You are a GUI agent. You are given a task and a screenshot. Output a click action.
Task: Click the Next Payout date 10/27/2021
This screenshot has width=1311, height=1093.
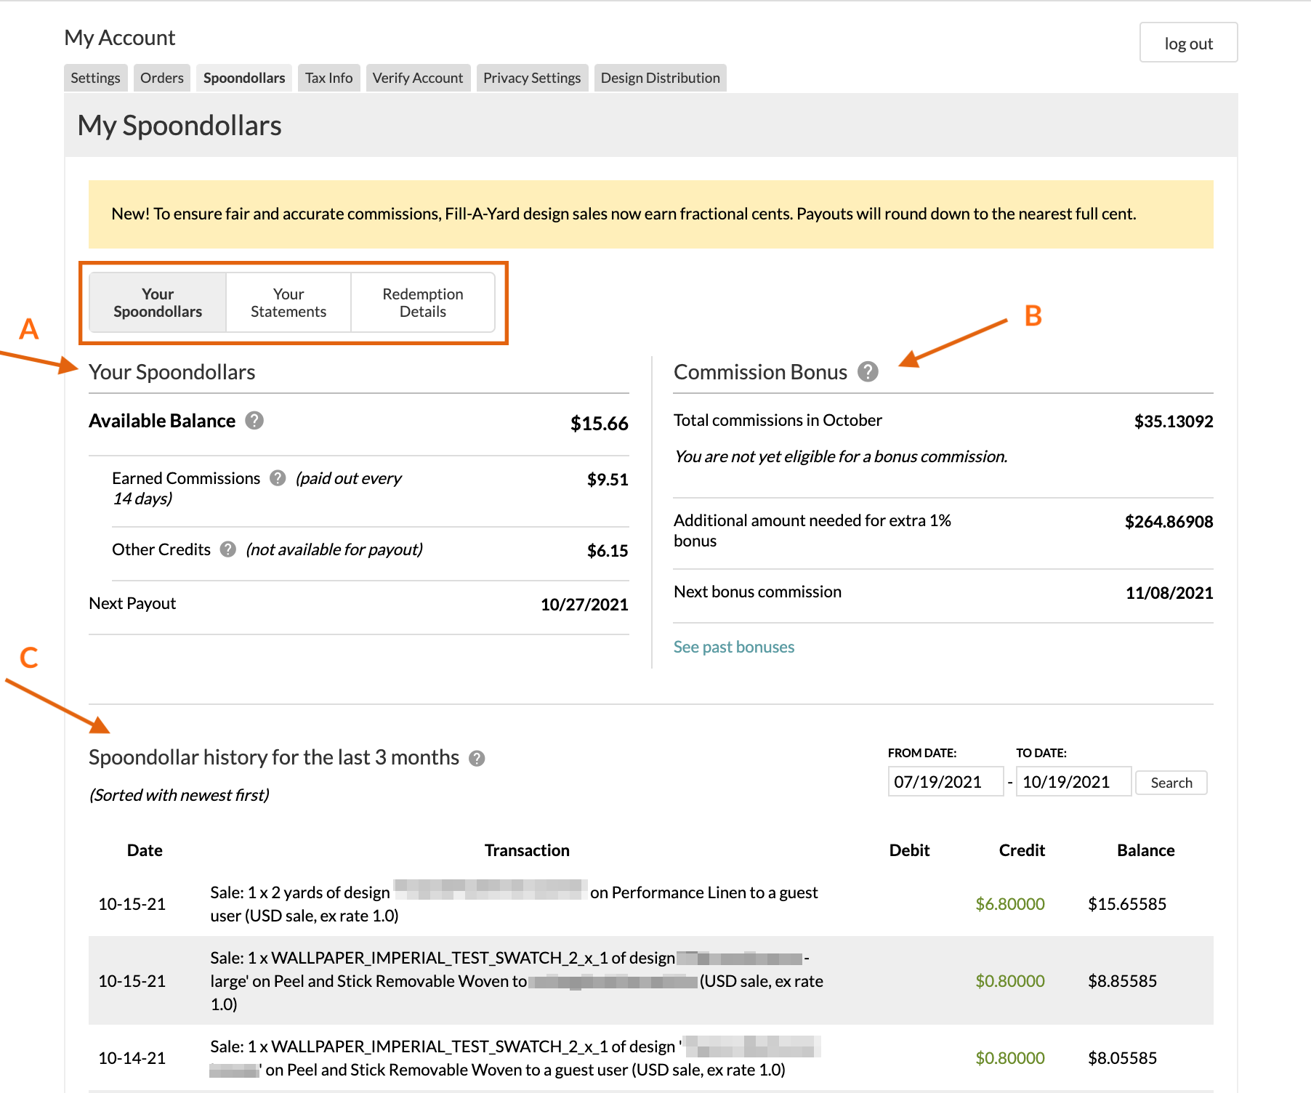click(584, 605)
